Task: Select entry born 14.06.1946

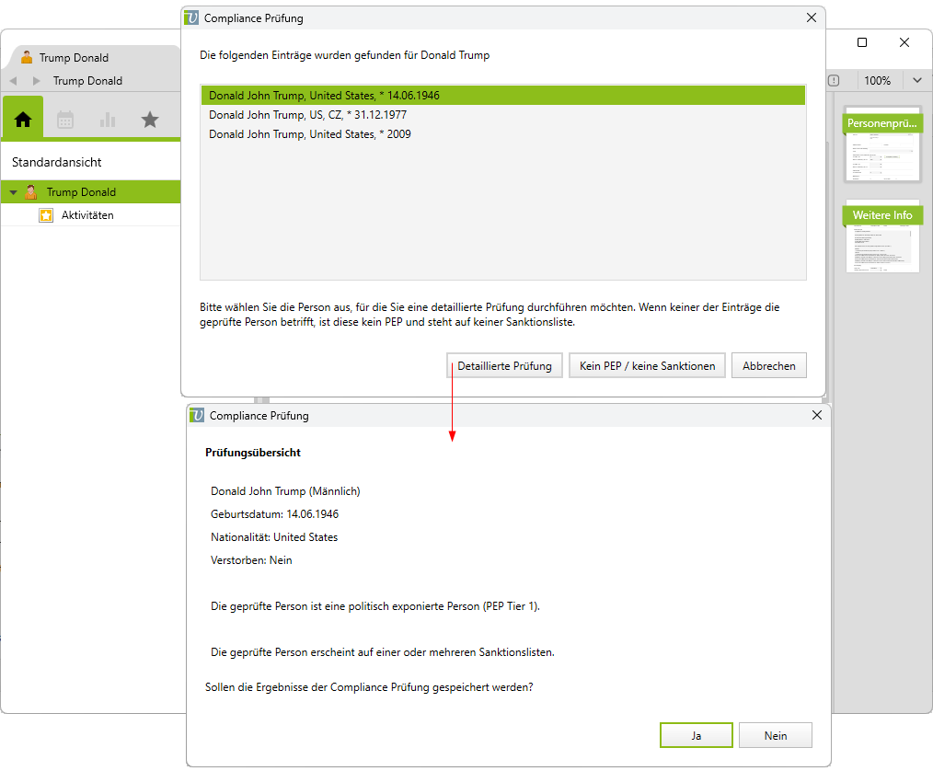Action: tap(503, 95)
